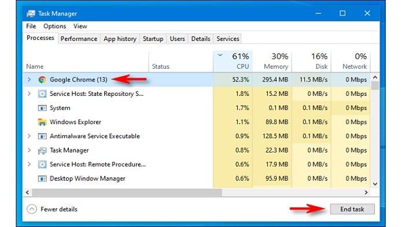This screenshot has height=227, width=405.
Task: Minimize the Task Manager window
Action: (x=318, y=13)
